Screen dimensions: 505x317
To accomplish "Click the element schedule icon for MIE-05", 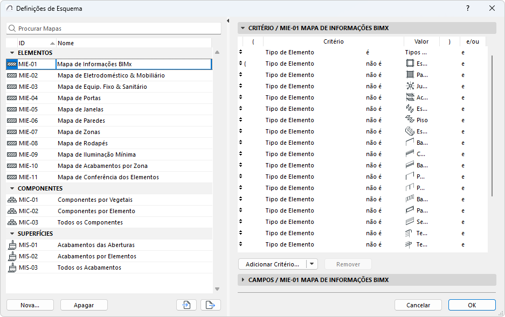I will [x=12, y=109].
